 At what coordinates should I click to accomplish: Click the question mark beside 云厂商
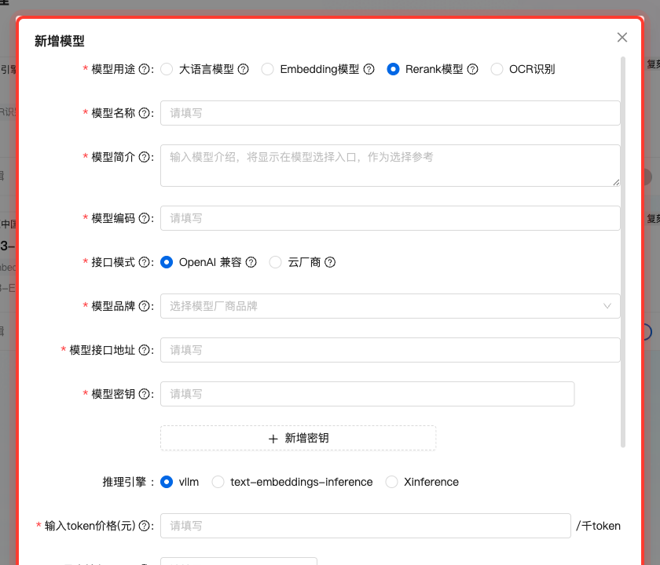[328, 262]
